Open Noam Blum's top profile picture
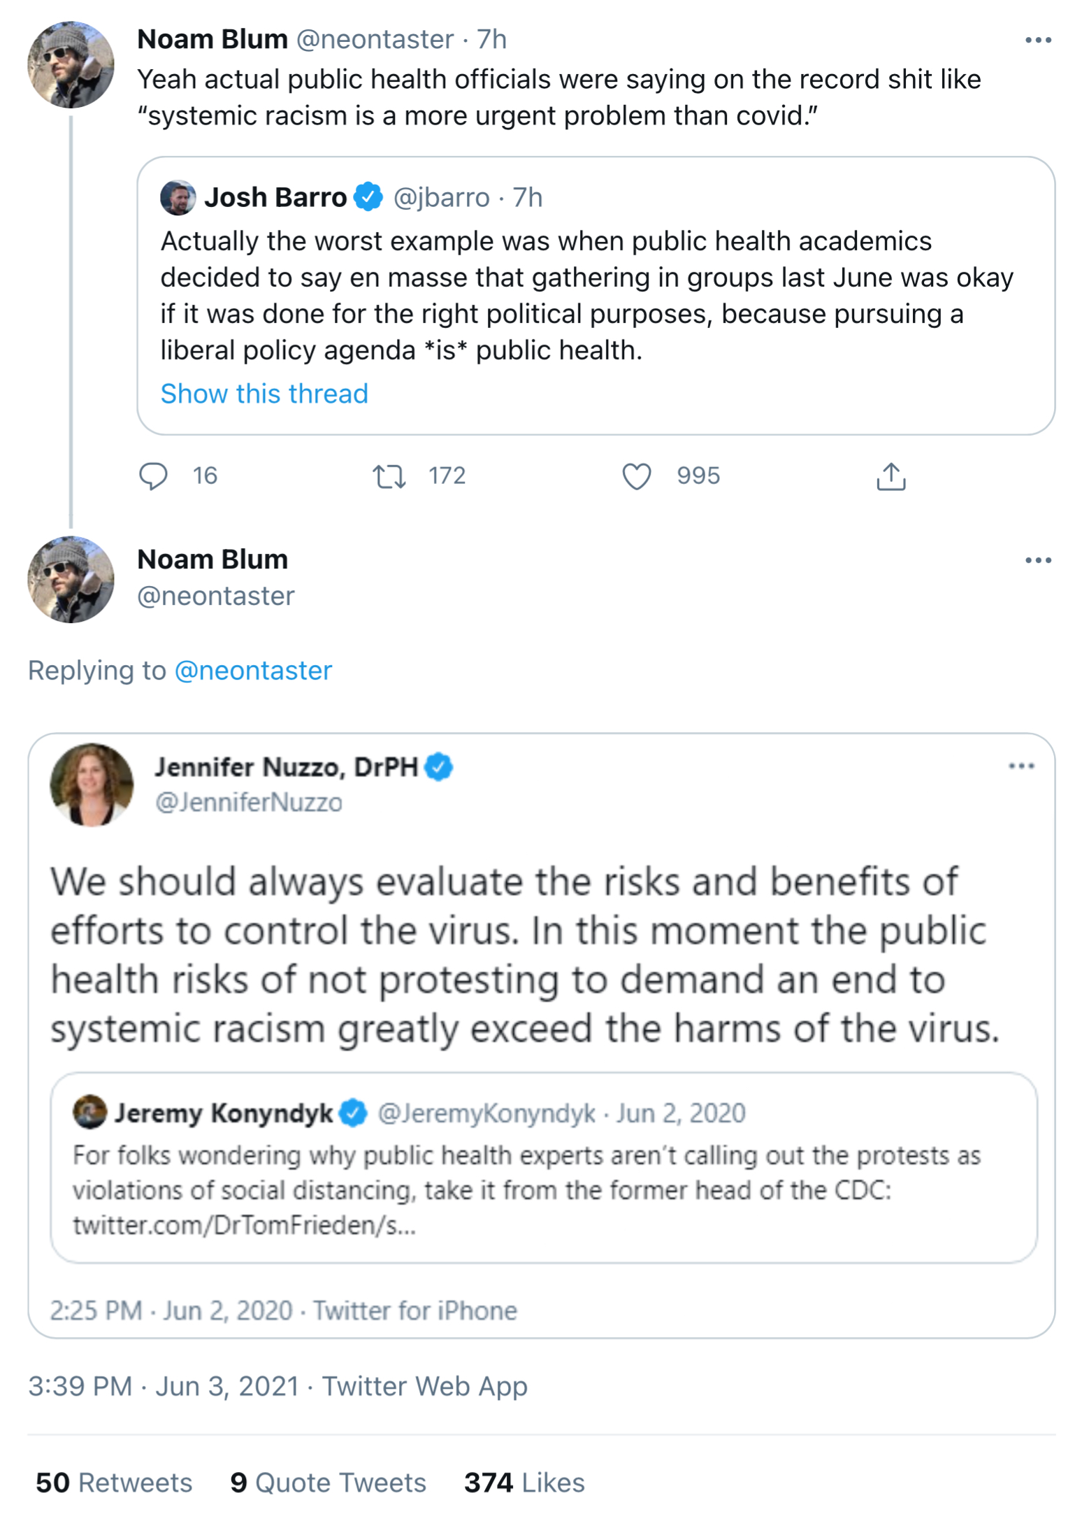The image size is (1082, 1528). (71, 64)
